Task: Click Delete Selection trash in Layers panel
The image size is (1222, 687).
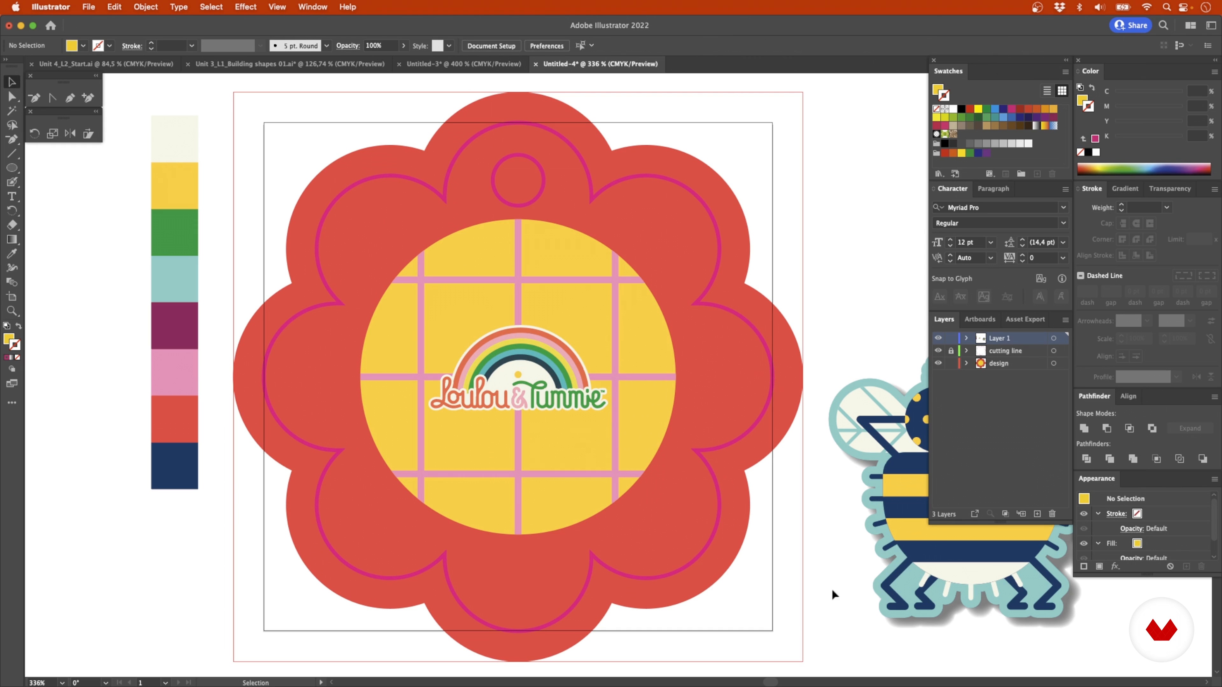Action: [1052, 513]
